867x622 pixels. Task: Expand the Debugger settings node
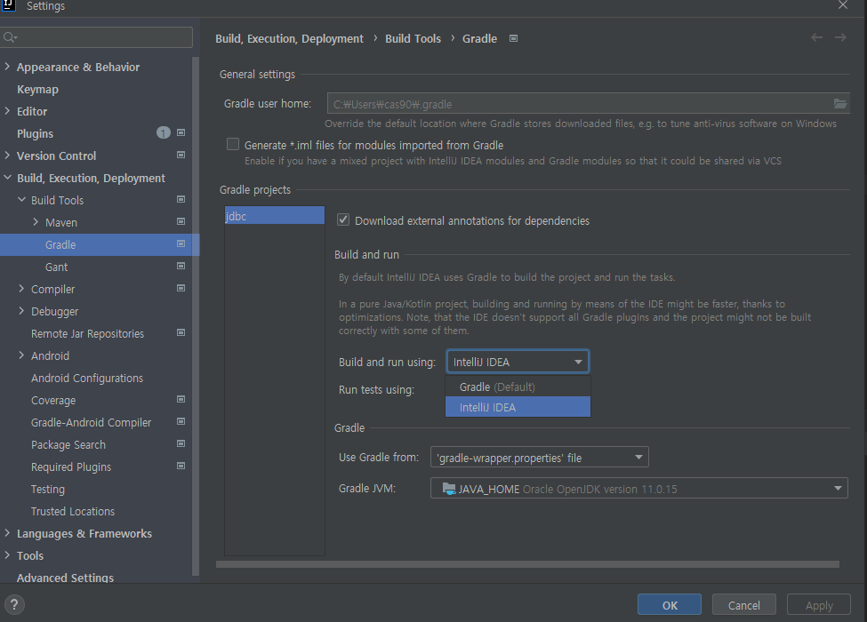click(x=21, y=311)
